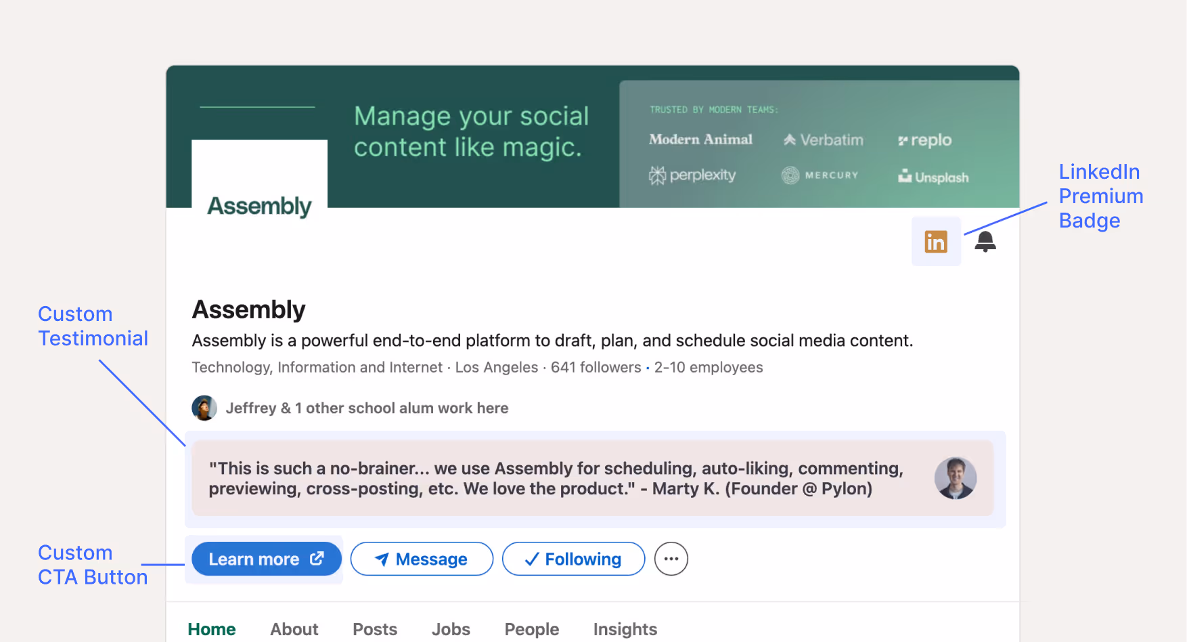Open the three-dot more options button

coord(671,559)
